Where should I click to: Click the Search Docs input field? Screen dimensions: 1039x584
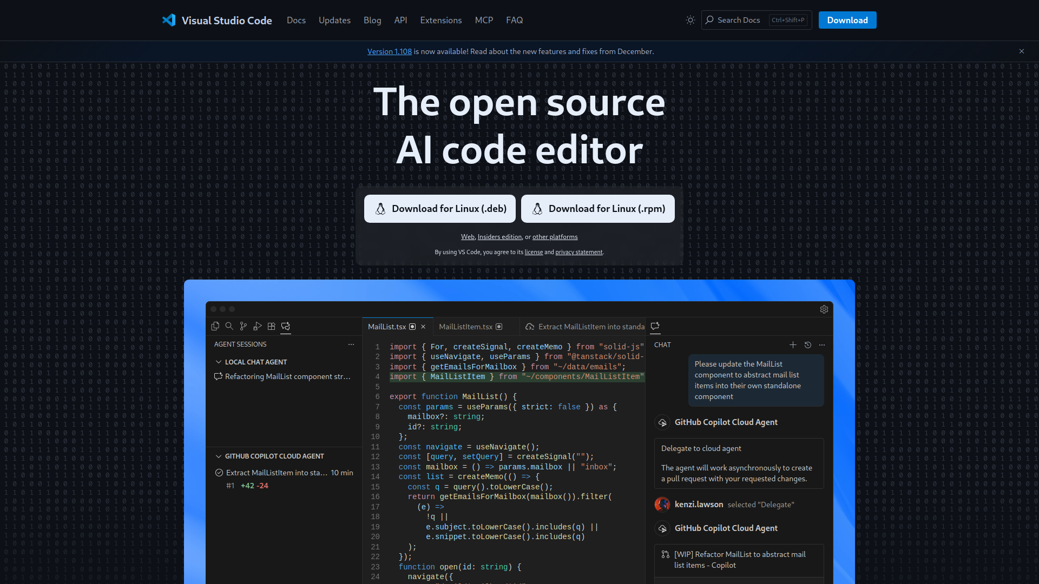(x=757, y=20)
